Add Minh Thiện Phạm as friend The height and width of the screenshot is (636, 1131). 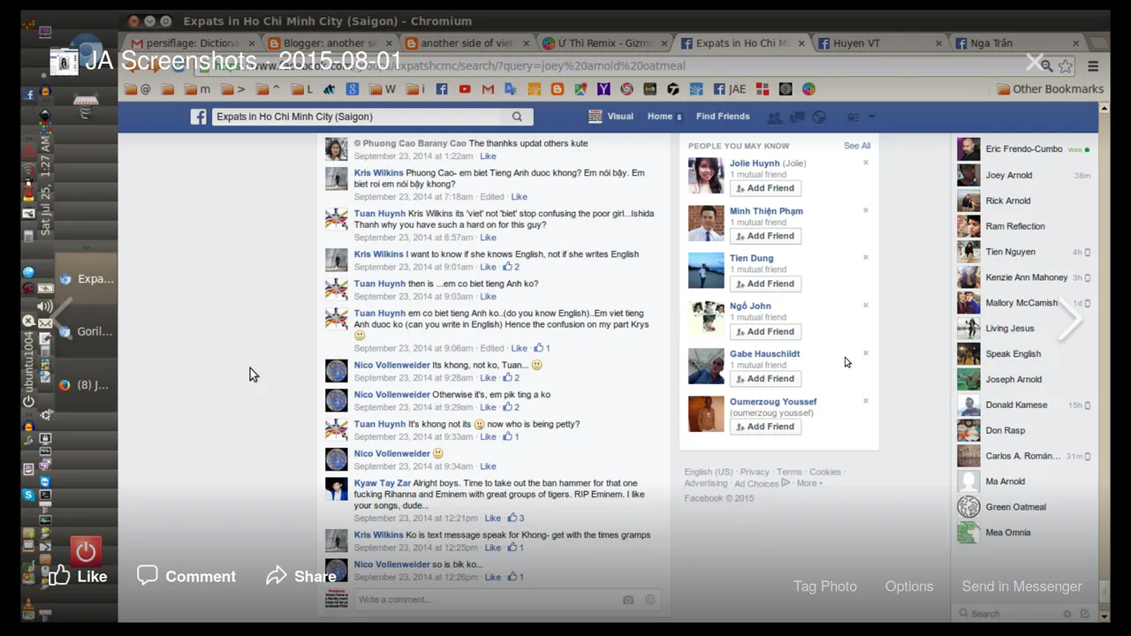765,236
